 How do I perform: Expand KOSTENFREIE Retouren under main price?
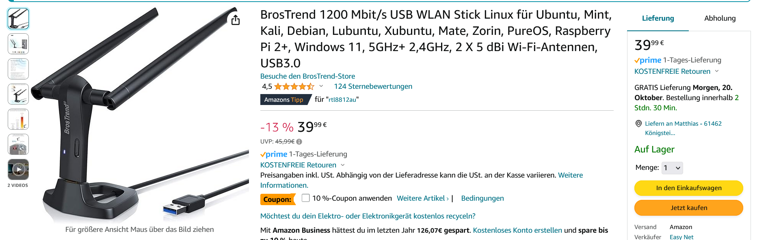click(342, 165)
